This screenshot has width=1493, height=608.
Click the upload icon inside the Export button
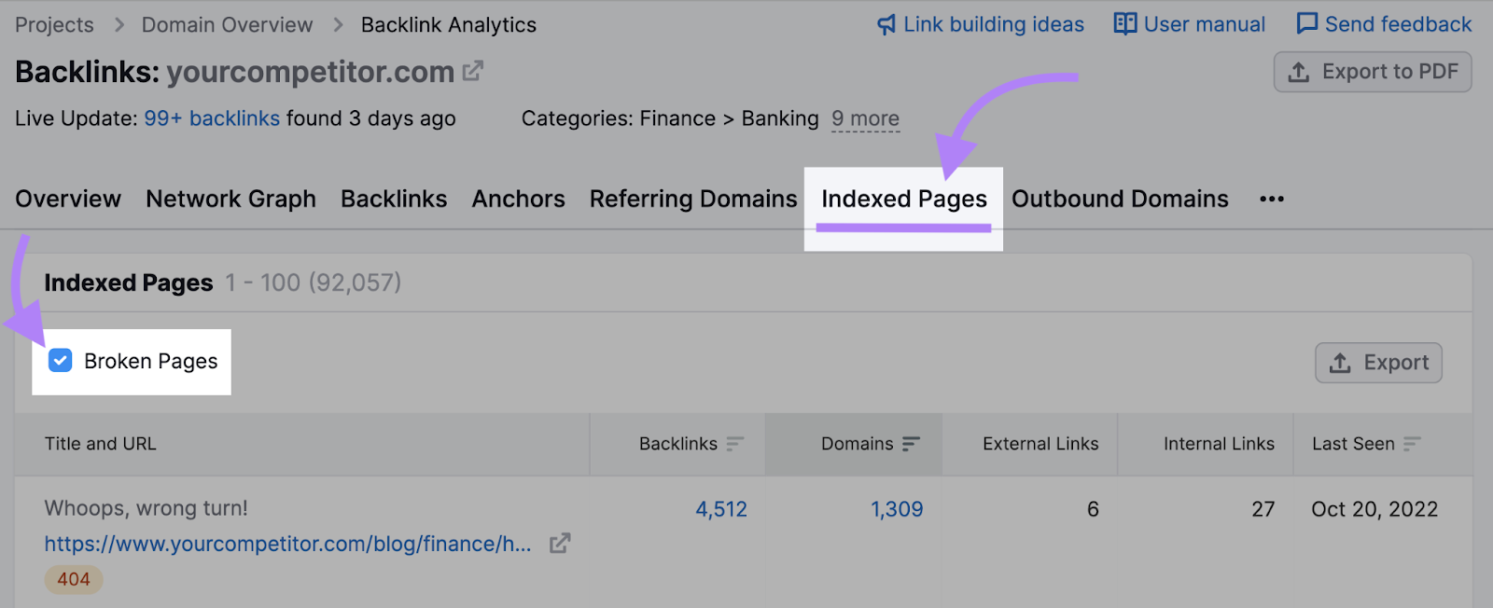pos(1342,363)
